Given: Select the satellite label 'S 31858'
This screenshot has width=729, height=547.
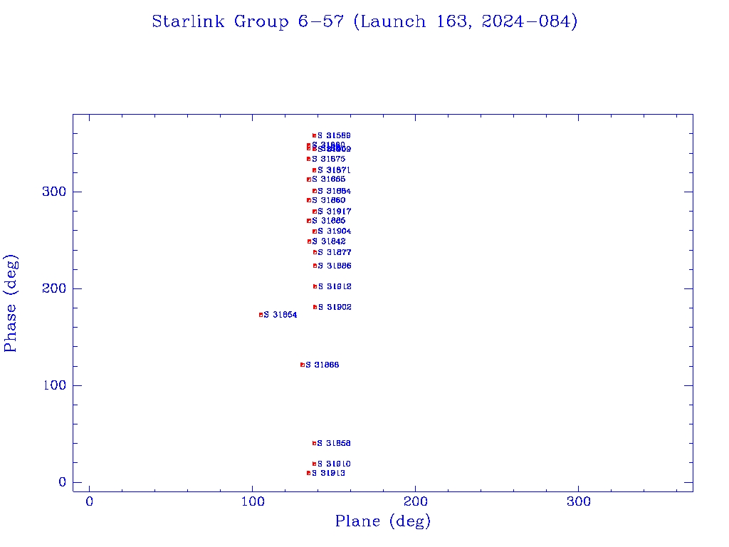Looking at the screenshot, I should (x=334, y=443).
